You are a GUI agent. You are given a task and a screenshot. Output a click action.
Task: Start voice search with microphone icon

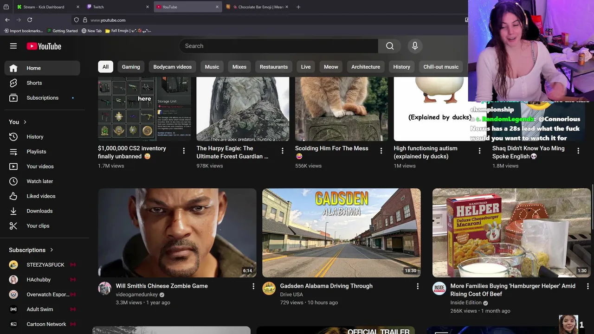coord(415,46)
